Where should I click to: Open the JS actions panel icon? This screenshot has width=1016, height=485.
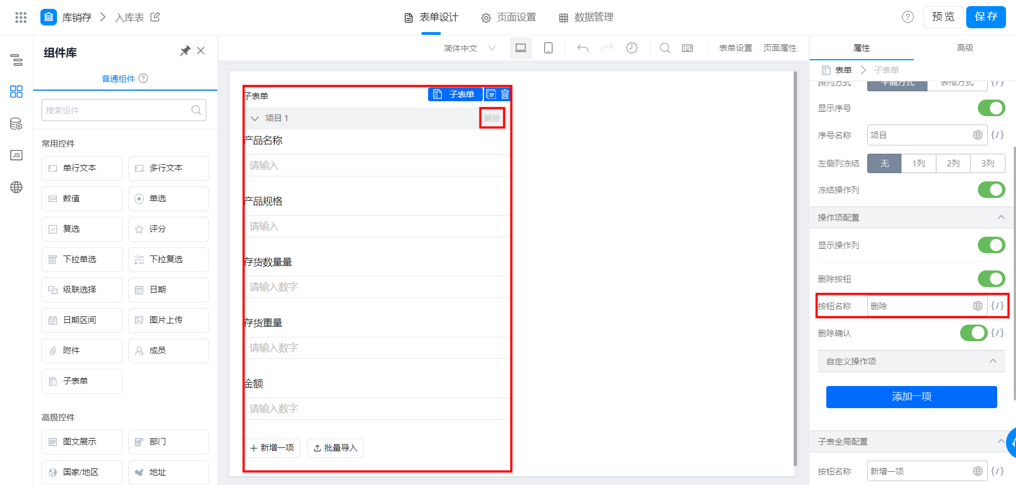[17, 155]
